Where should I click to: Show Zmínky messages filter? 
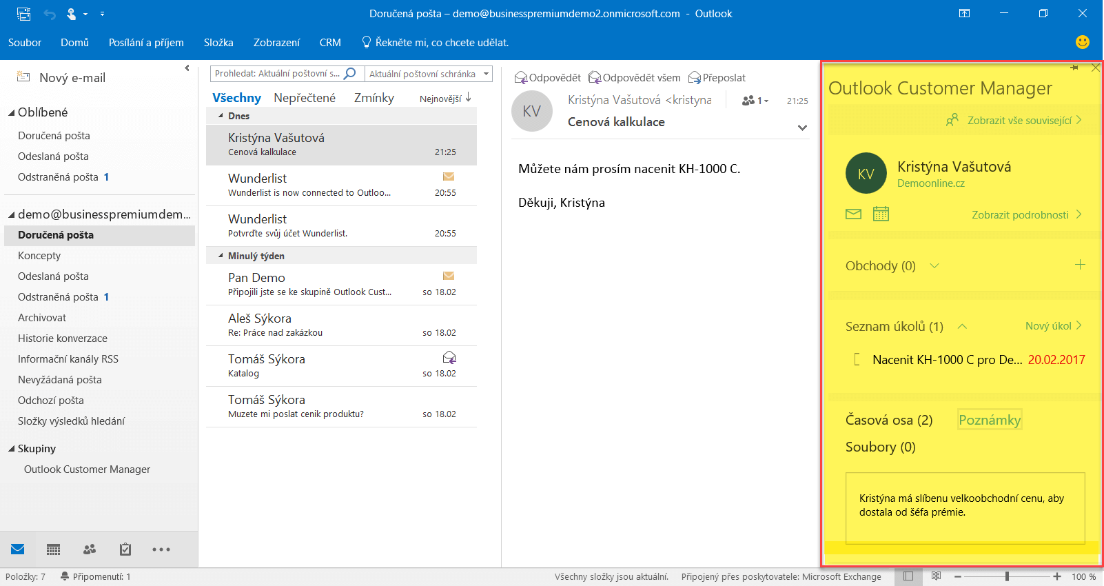[x=374, y=98]
